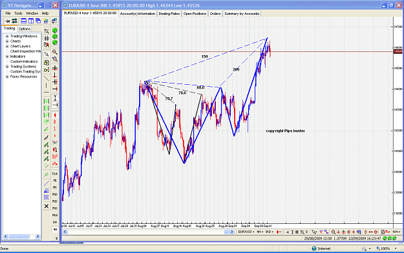This screenshot has height=253, width=404.
Task: Click the black X delete tool
Action: pos(47,206)
